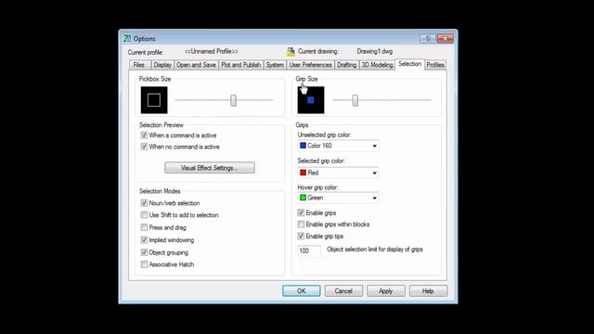Click the Selection tab
This screenshot has width=594, height=334.
409,64
